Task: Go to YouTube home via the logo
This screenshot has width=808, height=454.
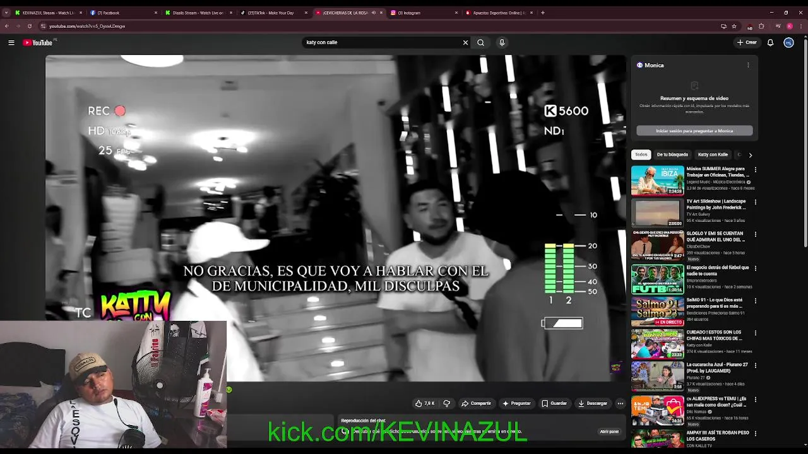Action: pyautogui.click(x=38, y=42)
